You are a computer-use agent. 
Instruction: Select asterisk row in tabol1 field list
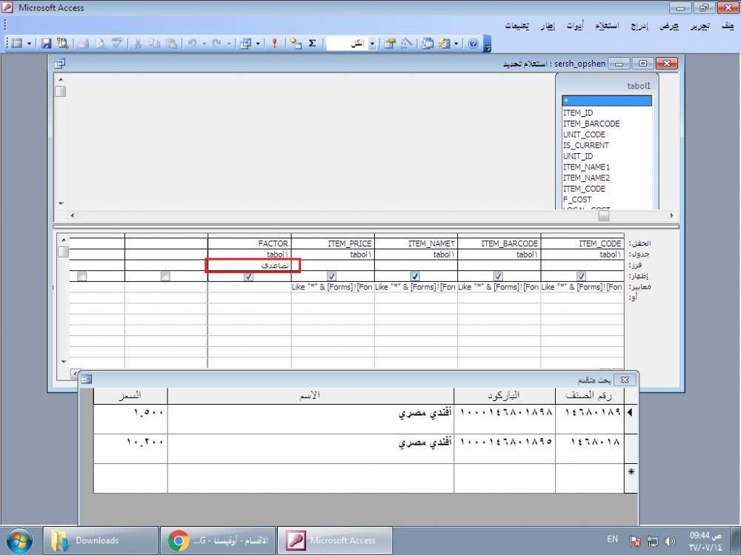tap(607, 101)
